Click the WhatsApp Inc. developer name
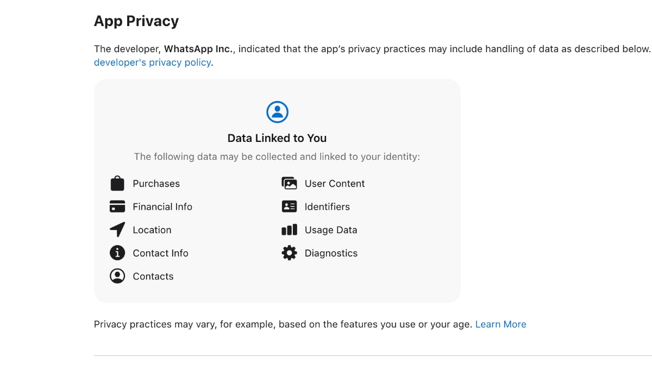652x367 pixels. (198, 49)
